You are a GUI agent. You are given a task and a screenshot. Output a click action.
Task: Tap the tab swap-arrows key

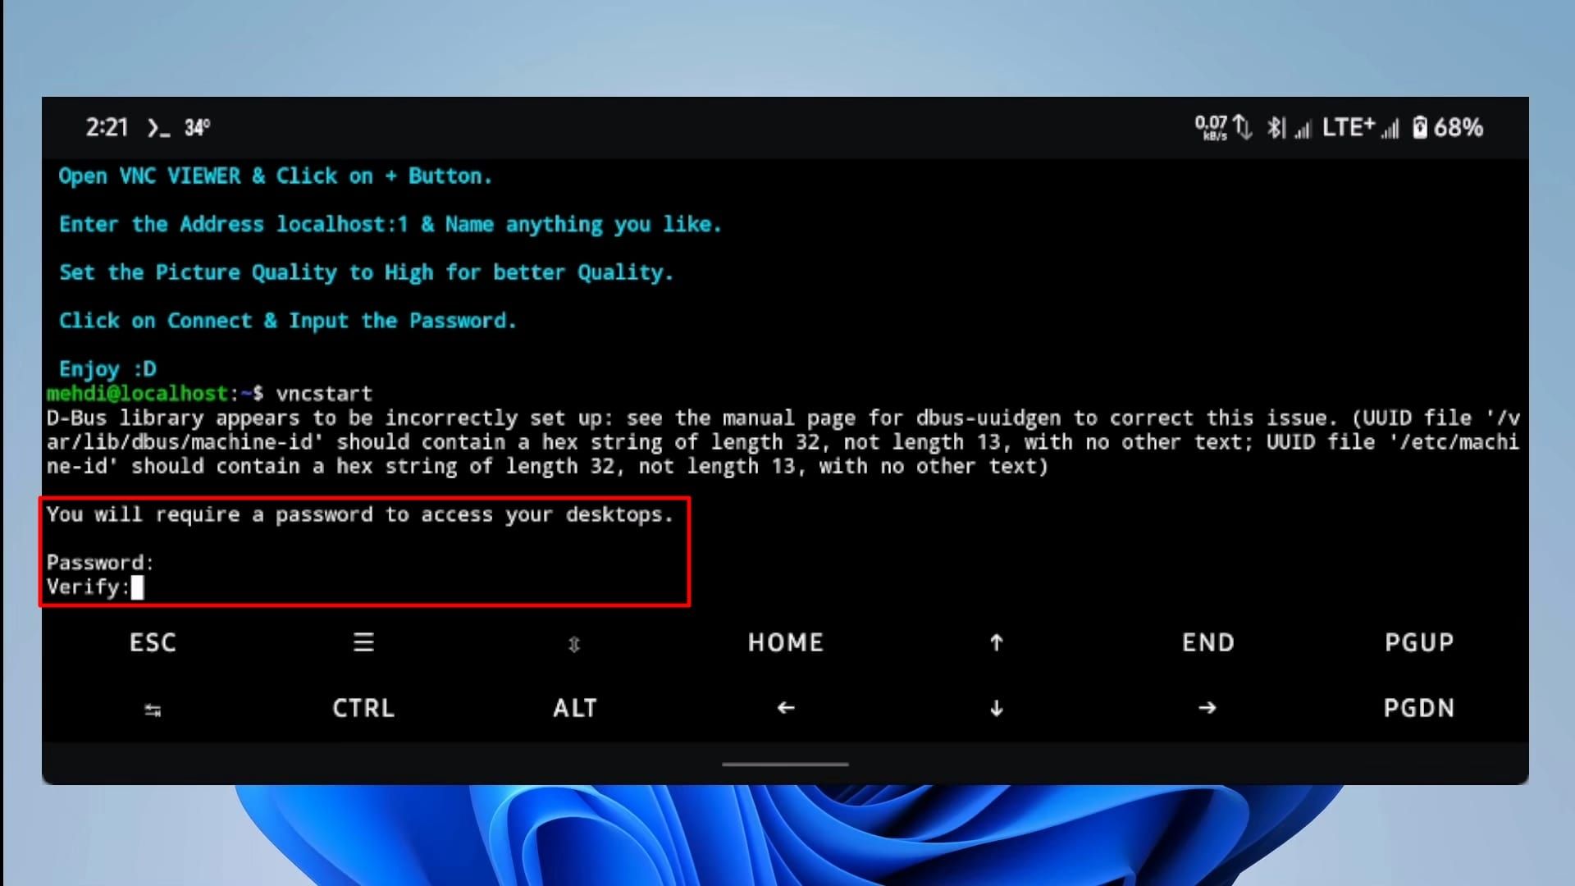tap(153, 710)
